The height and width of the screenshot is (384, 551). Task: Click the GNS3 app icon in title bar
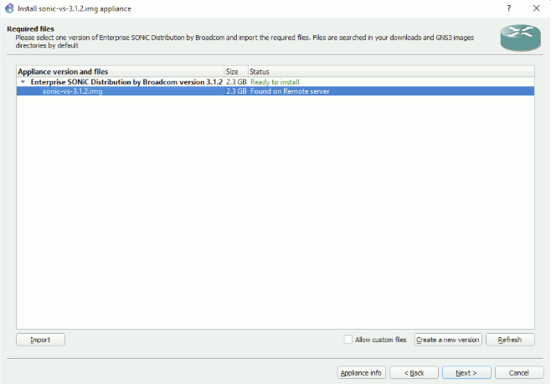click(x=9, y=8)
